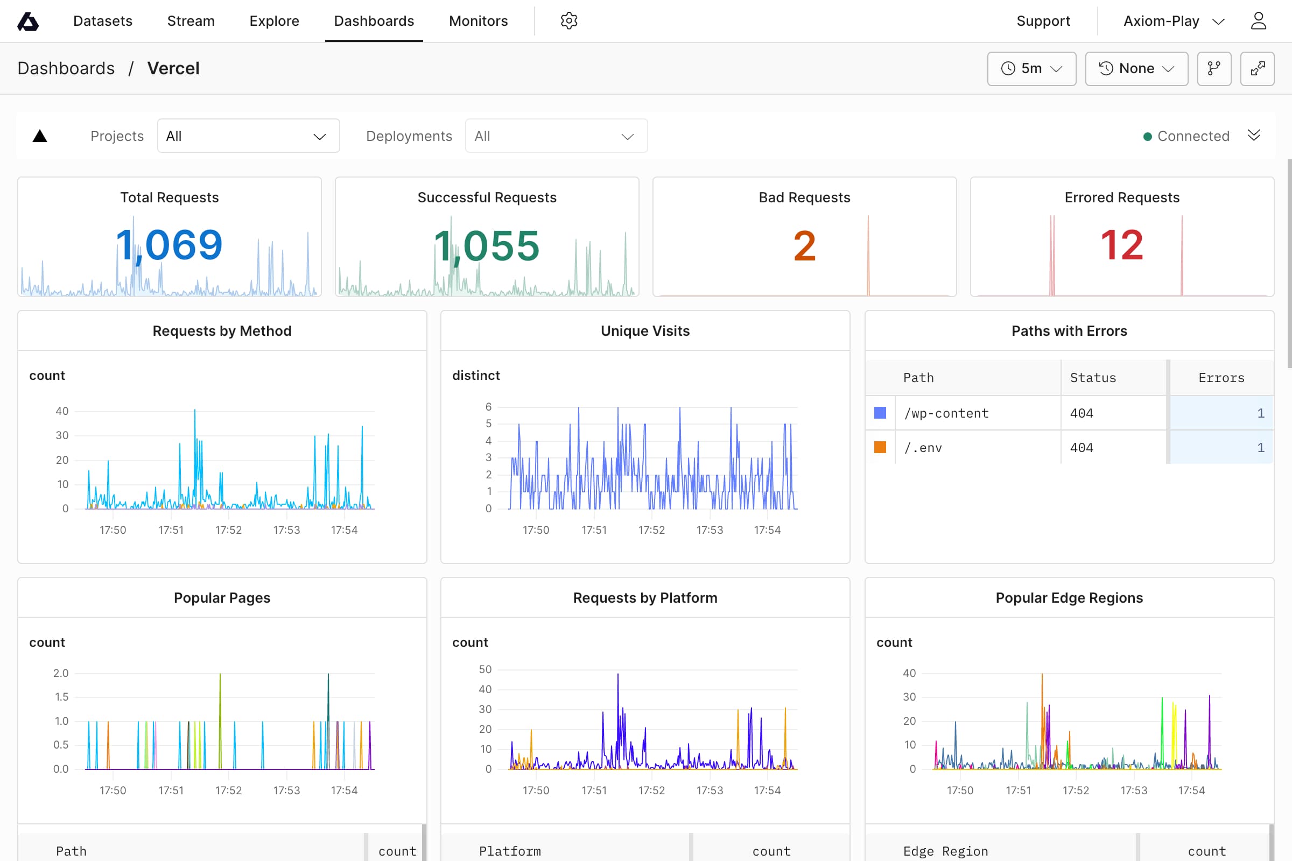The image size is (1292, 861).
Task: Click the orange /.env color swatch
Action: (880, 448)
